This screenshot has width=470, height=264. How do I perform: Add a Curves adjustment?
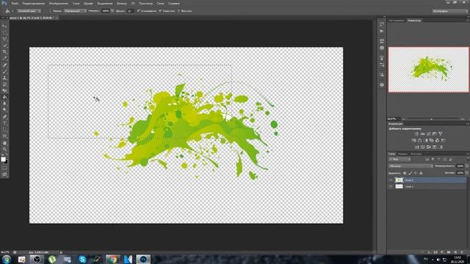coord(429,133)
